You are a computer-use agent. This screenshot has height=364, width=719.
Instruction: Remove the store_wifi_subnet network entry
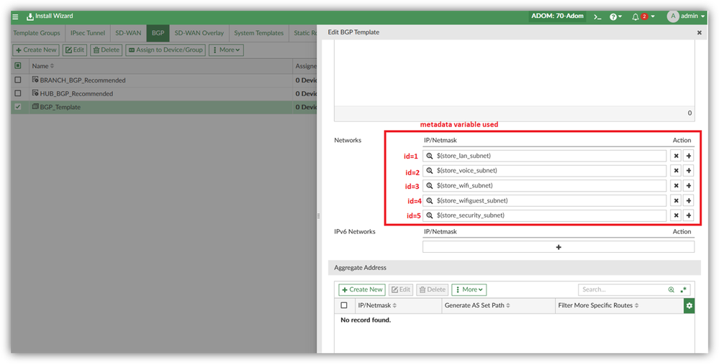tap(676, 186)
